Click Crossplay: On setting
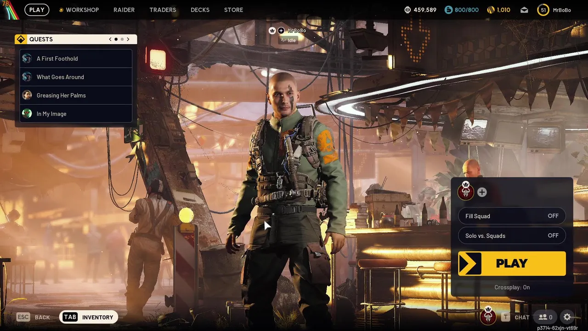Viewport: 588px width, 331px height. (512, 287)
